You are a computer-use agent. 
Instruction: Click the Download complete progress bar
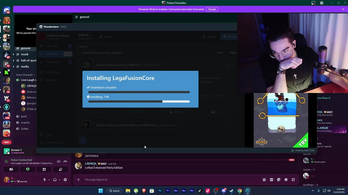[x=139, y=92]
